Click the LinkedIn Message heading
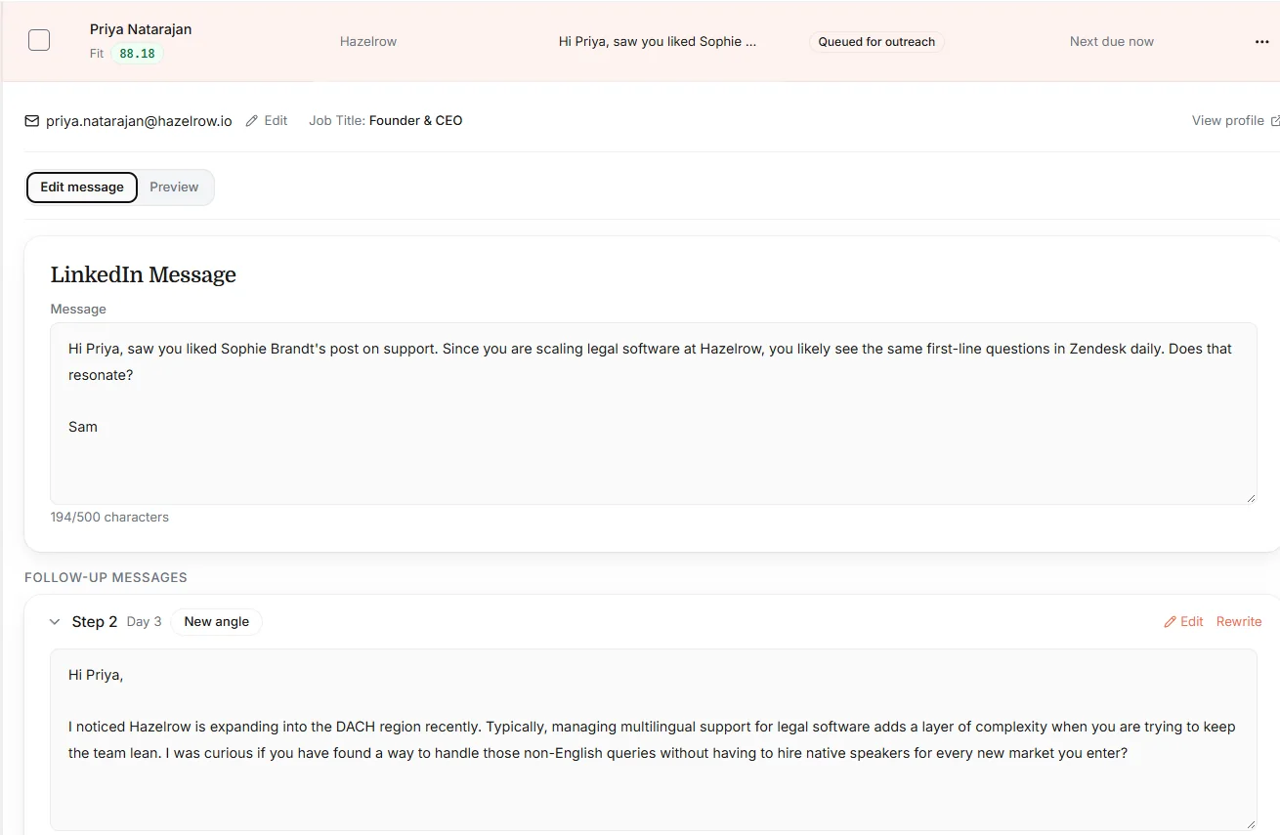This screenshot has height=835, width=1280. 144,275
